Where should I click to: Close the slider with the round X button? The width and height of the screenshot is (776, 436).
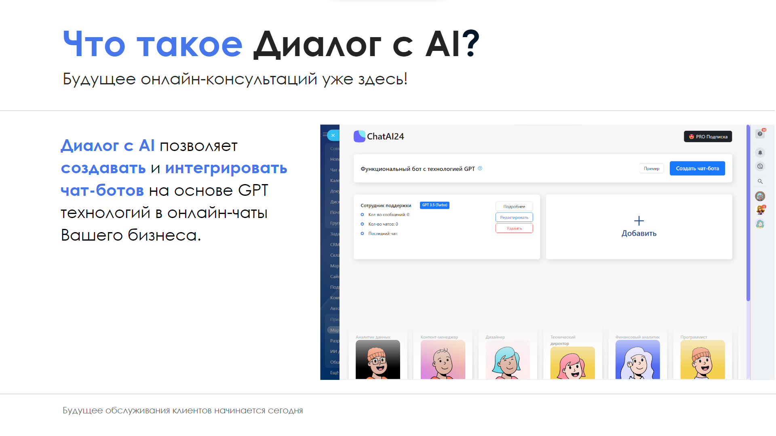point(333,136)
